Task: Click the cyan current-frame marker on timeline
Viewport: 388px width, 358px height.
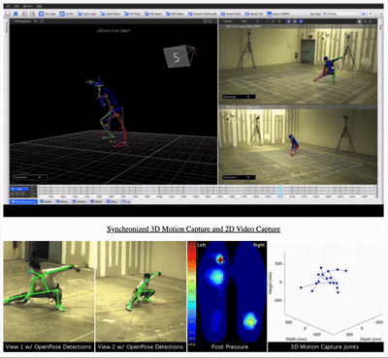Action: point(280,192)
